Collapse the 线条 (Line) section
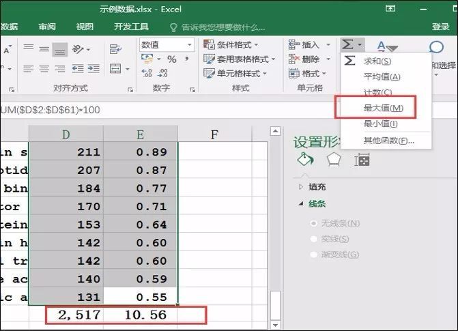The width and height of the screenshot is (458, 331). [x=302, y=203]
